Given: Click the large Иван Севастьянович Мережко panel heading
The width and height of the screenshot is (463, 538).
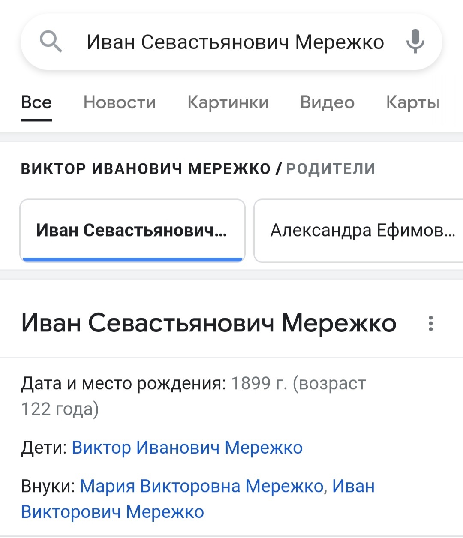Looking at the screenshot, I should tap(209, 323).
